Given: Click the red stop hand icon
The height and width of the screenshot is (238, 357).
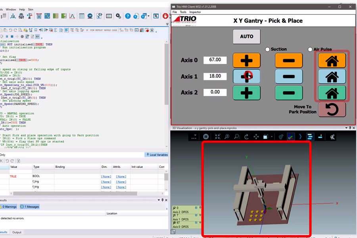Looking at the screenshot, I should click(x=165, y=16).
